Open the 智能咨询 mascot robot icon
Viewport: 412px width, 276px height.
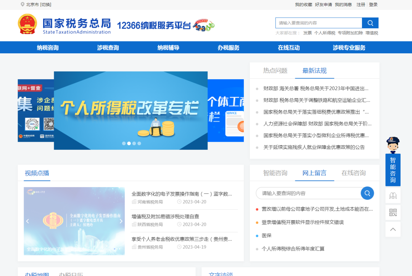[x=393, y=145]
